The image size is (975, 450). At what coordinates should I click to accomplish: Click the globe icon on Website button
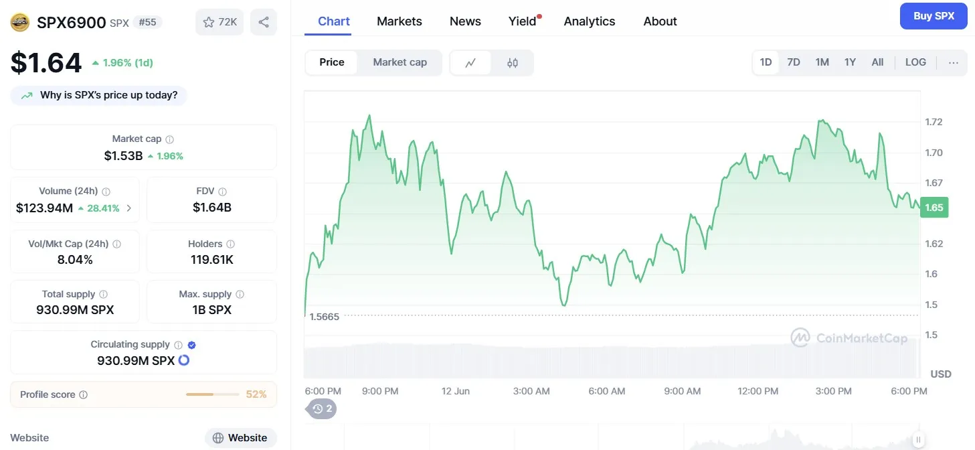pyautogui.click(x=218, y=438)
